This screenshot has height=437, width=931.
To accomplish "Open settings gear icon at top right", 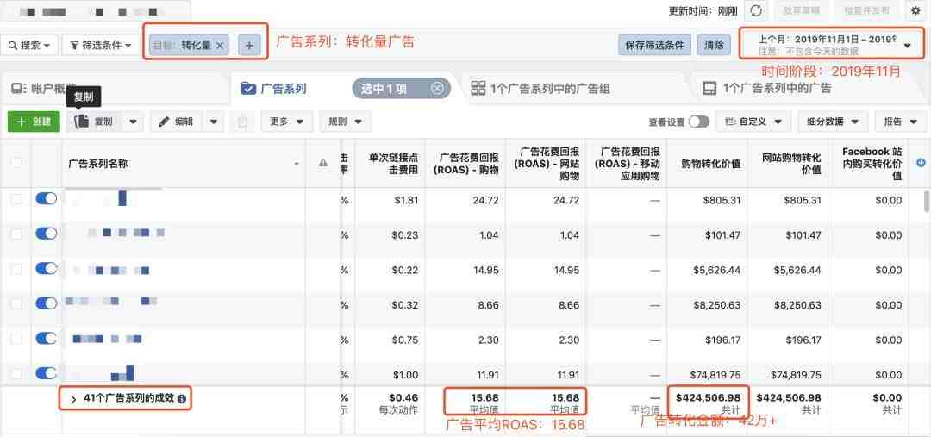I will tap(915, 11).
